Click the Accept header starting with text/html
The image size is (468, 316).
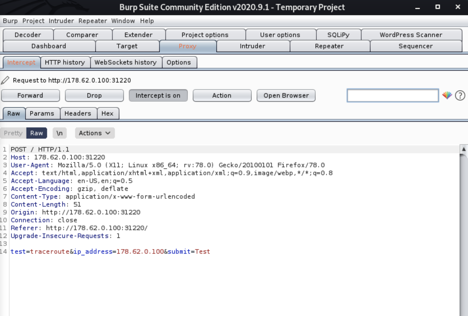(172, 173)
